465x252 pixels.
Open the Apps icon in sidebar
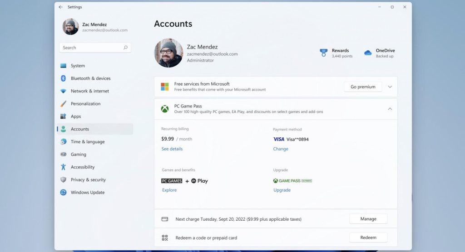pos(63,116)
